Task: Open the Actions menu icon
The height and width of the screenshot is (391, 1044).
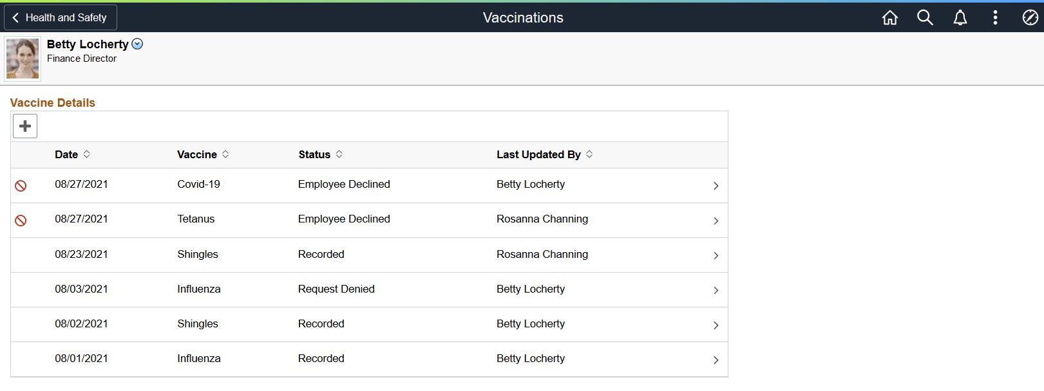Action: [995, 17]
